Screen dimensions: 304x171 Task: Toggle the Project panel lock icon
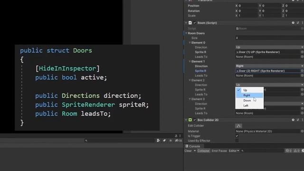click(176, 136)
